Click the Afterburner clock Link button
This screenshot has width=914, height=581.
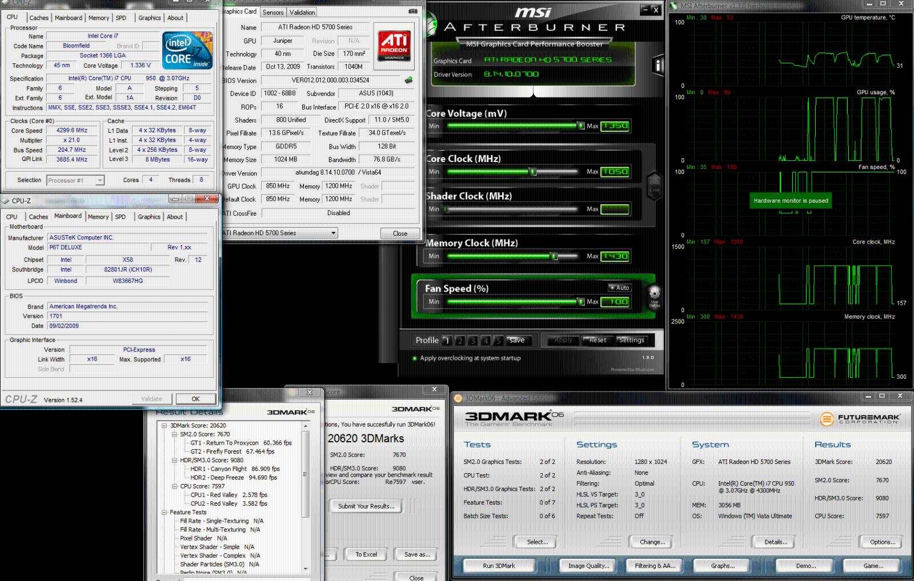point(654,187)
